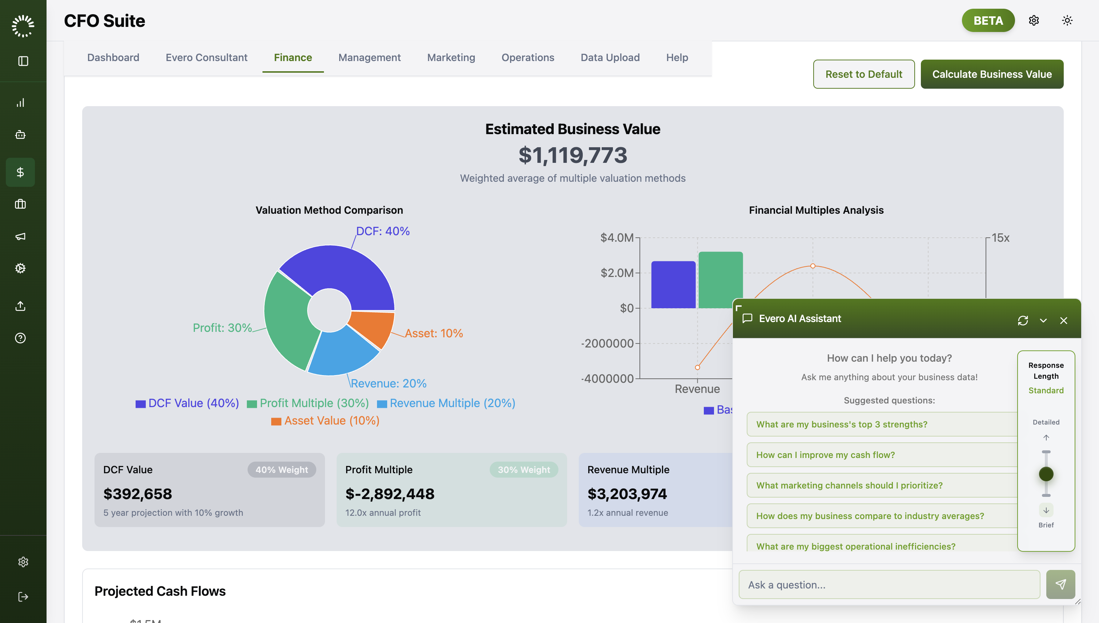
Task: Collapse the AI Assistant with chevron
Action: point(1043,321)
